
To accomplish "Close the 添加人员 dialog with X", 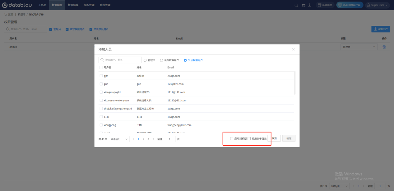I will (293, 49).
